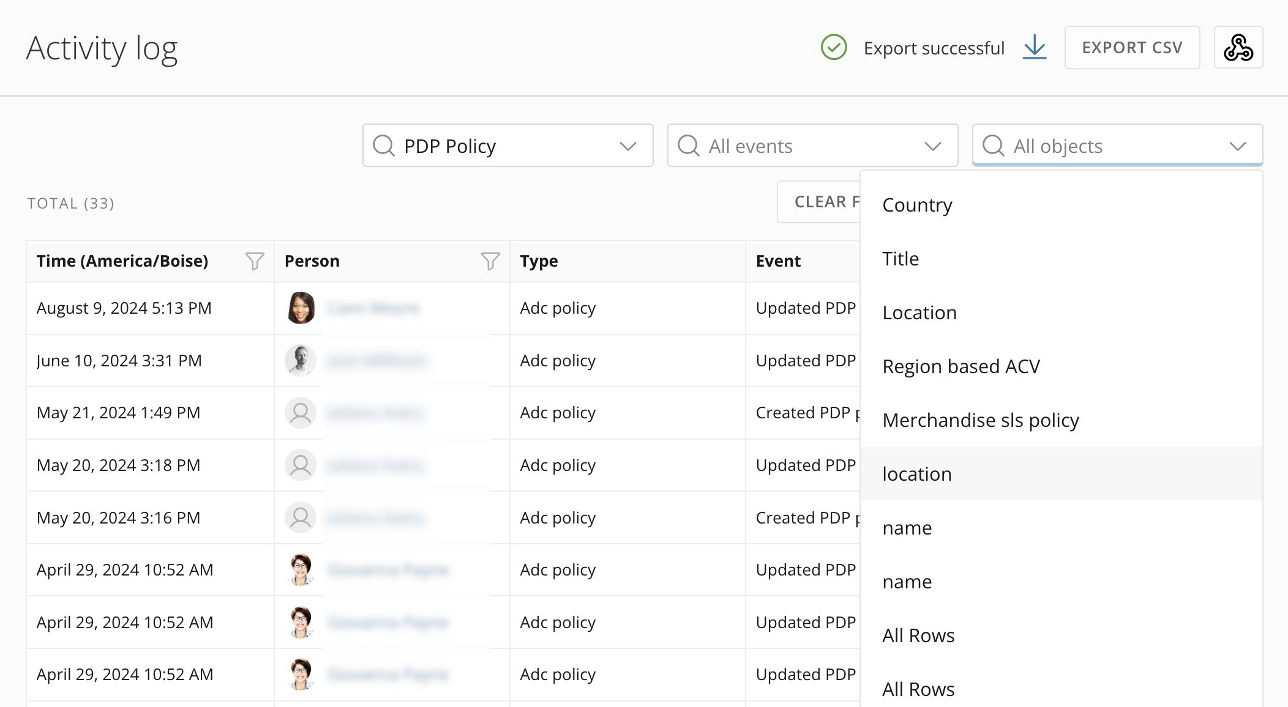Select Region based ACV option
Screen dimensions: 1288x707
[961, 366]
